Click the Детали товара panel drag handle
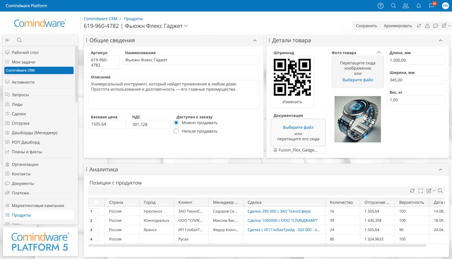The width and height of the screenshot is (452, 259). (x=269, y=41)
